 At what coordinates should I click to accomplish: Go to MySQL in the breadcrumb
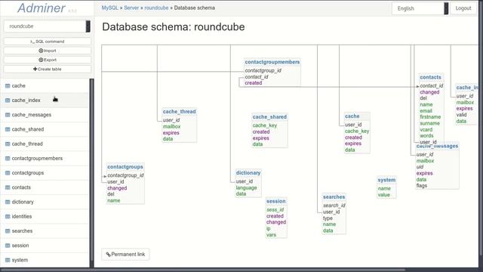point(109,8)
